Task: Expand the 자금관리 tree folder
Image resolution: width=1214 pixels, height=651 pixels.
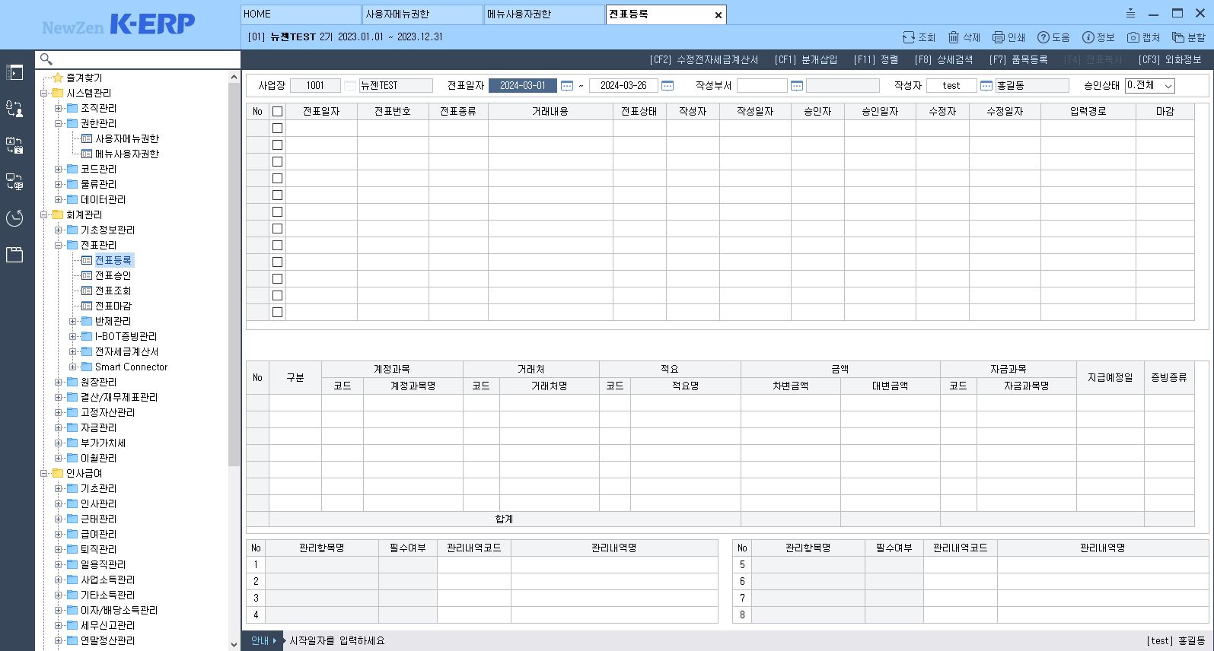Action: [59, 427]
